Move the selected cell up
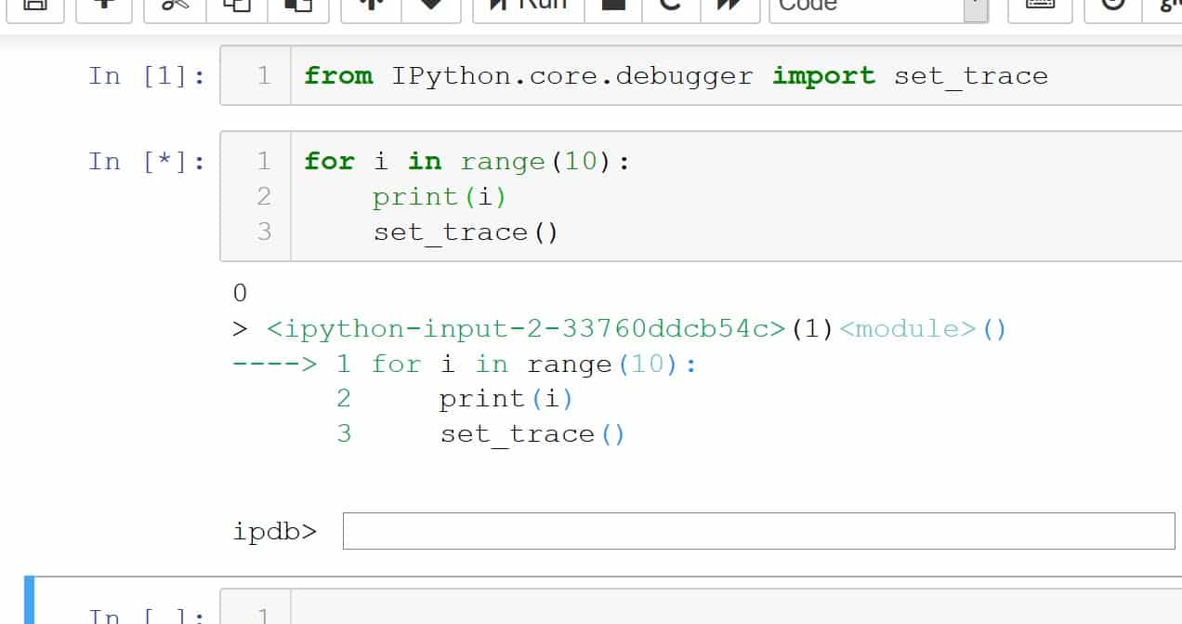Viewport: 1182px width, 624px height. [x=372, y=6]
